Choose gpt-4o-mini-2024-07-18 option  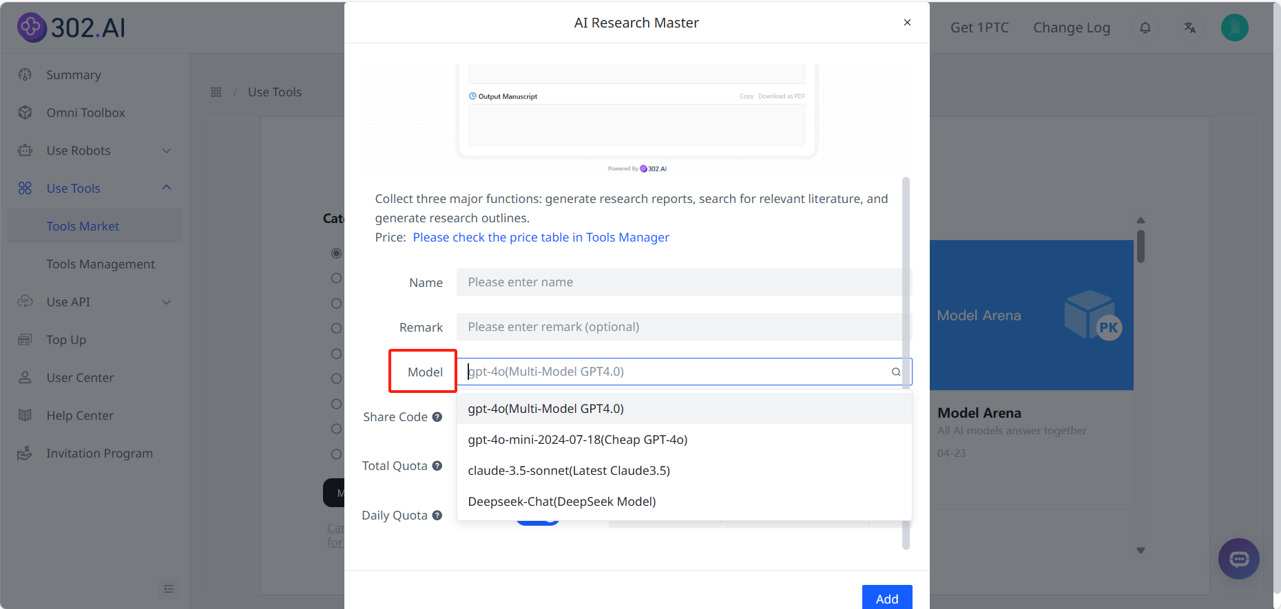click(x=684, y=440)
